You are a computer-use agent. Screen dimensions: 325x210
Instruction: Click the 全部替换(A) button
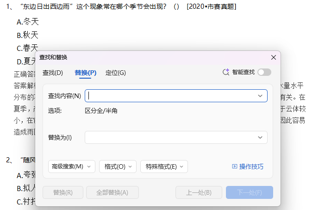coord(112,192)
